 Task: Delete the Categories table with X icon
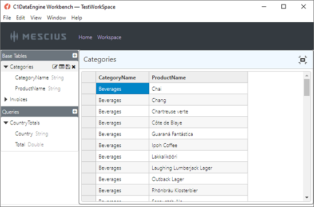73,67
